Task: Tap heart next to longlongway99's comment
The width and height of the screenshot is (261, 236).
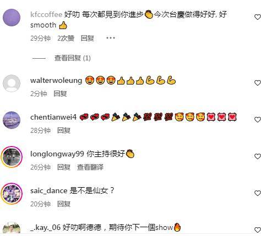Action: tap(258, 156)
